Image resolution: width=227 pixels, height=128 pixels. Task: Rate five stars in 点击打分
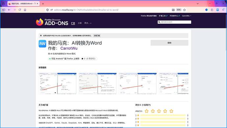click(171, 111)
